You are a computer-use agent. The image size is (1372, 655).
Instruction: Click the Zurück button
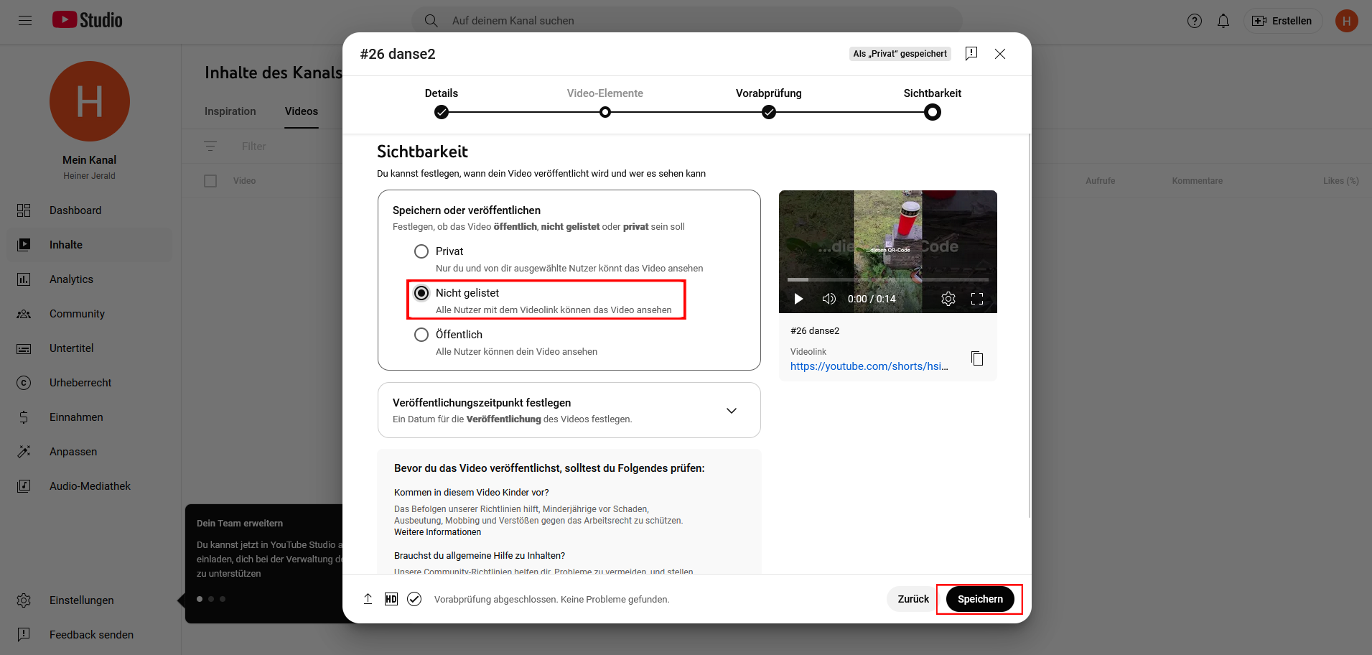[x=913, y=599]
